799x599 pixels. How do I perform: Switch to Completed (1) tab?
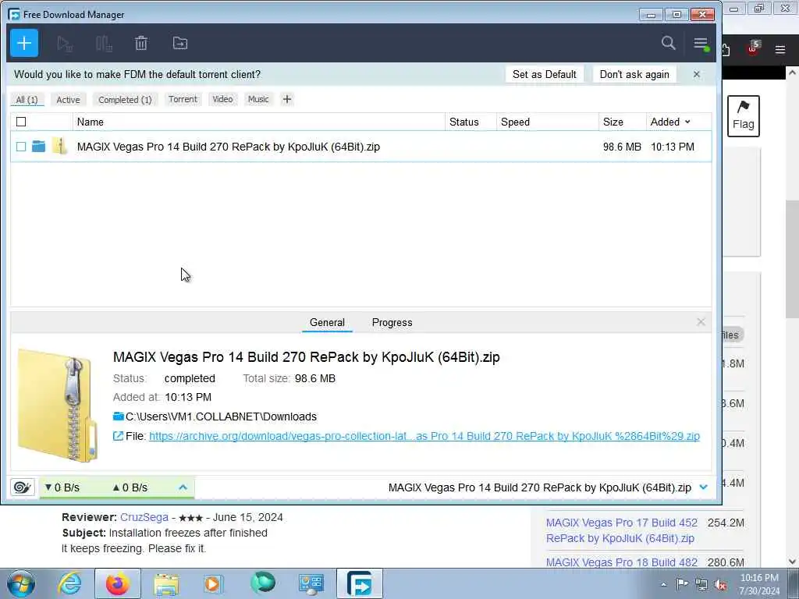125,99
